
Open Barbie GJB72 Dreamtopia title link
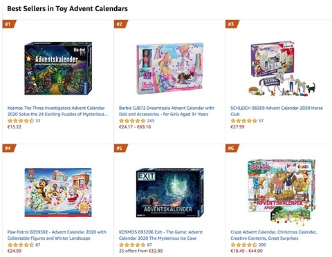pyautogui.click(x=167, y=111)
